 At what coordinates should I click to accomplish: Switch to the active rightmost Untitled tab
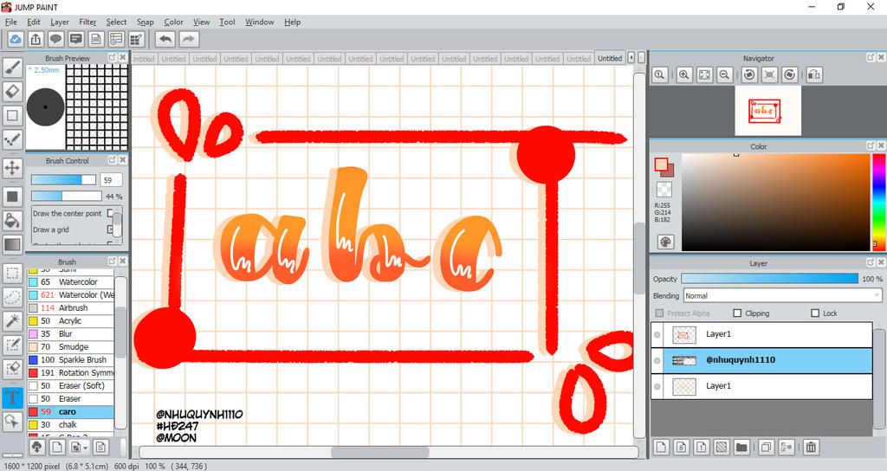coord(610,58)
